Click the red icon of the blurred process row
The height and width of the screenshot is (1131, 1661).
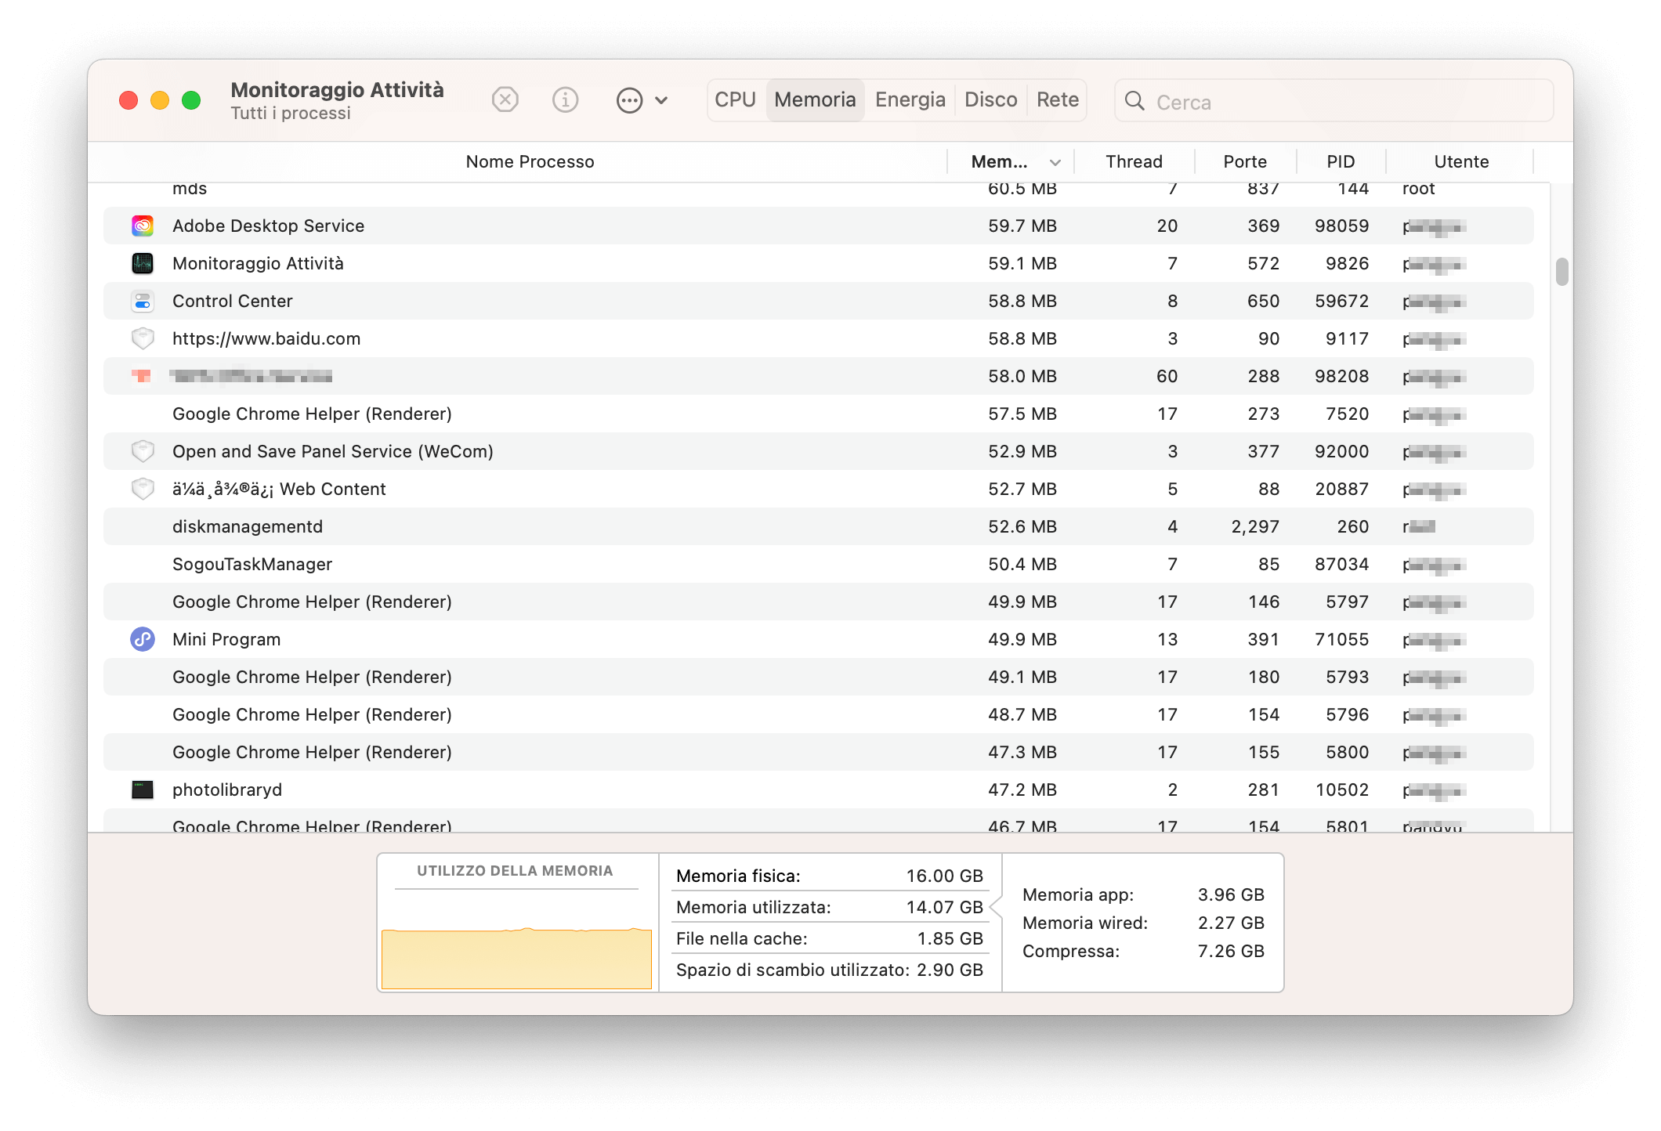pyautogui.click(x=142, y=376)
